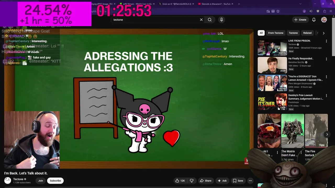Open He Finally Responded video thumbnail

tap(272, 65)
